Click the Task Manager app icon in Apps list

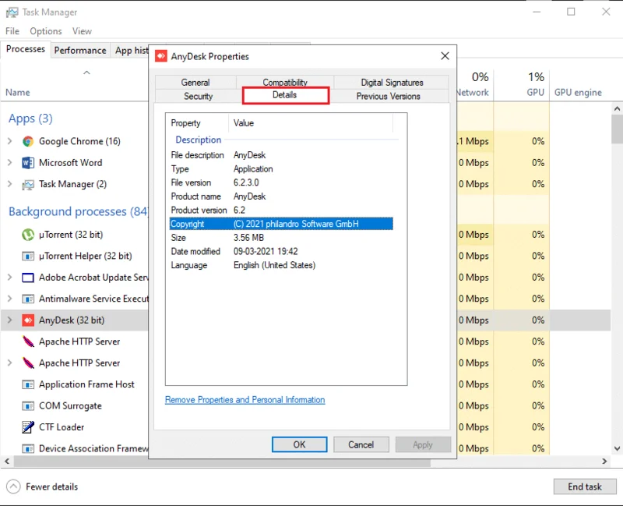(x=28, y=184)
